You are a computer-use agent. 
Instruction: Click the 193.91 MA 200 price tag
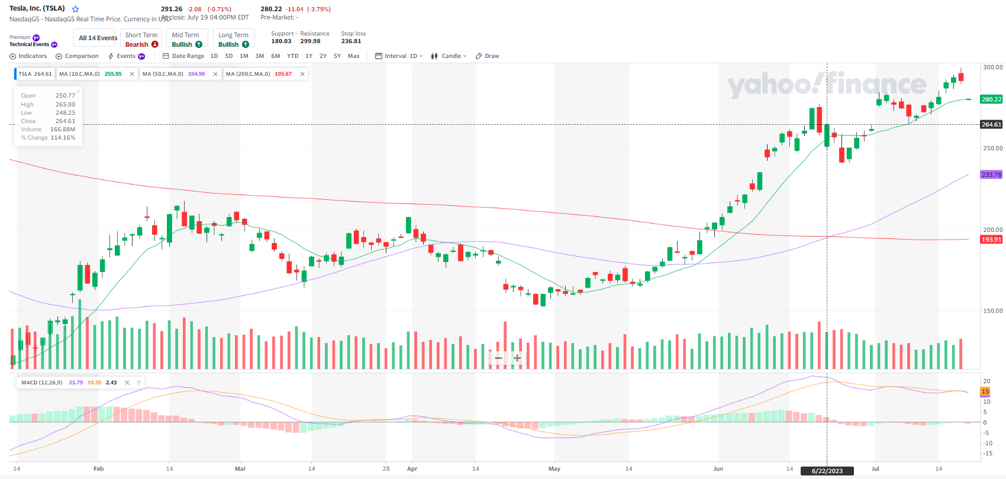click(x=991, y=239)
